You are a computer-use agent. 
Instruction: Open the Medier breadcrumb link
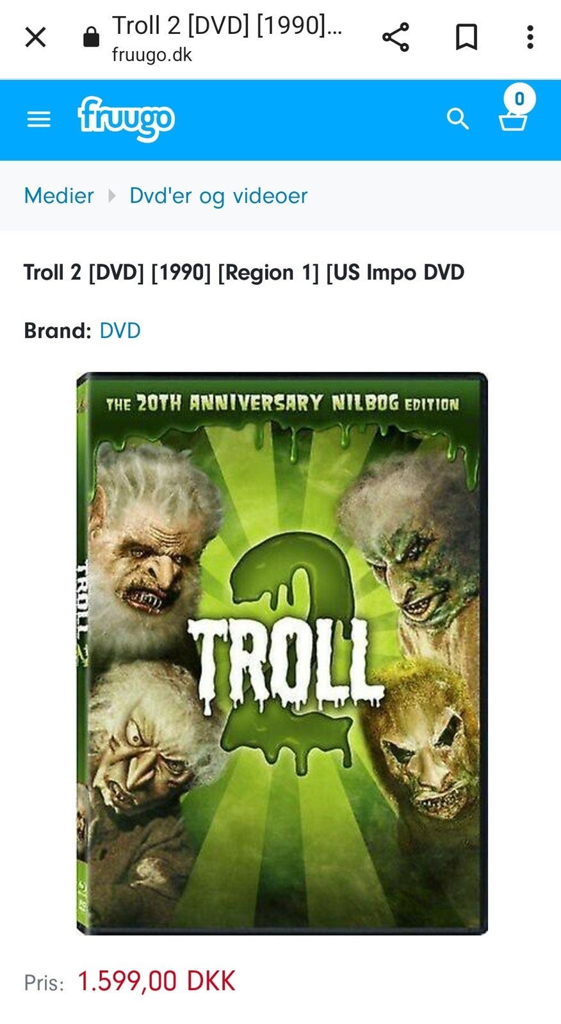(x=59, y=195)
